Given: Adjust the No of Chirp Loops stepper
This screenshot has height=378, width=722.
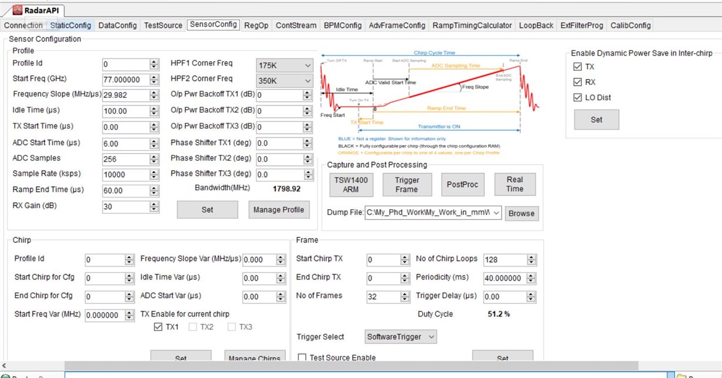Looking at the screenshot, I should click(532, 260).
